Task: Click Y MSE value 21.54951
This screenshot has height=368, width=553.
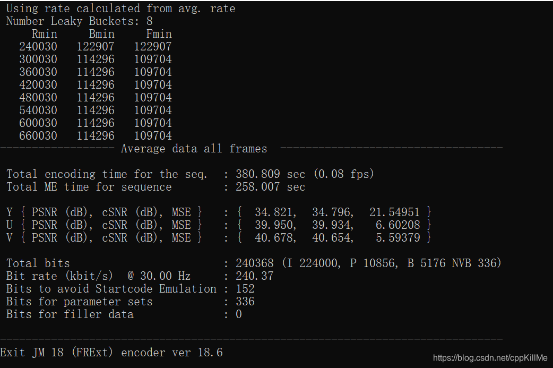Action: coord(394,212)
